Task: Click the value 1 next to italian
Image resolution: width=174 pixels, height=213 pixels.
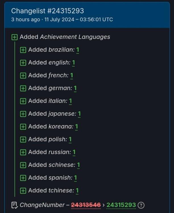Action: (70, 101)
